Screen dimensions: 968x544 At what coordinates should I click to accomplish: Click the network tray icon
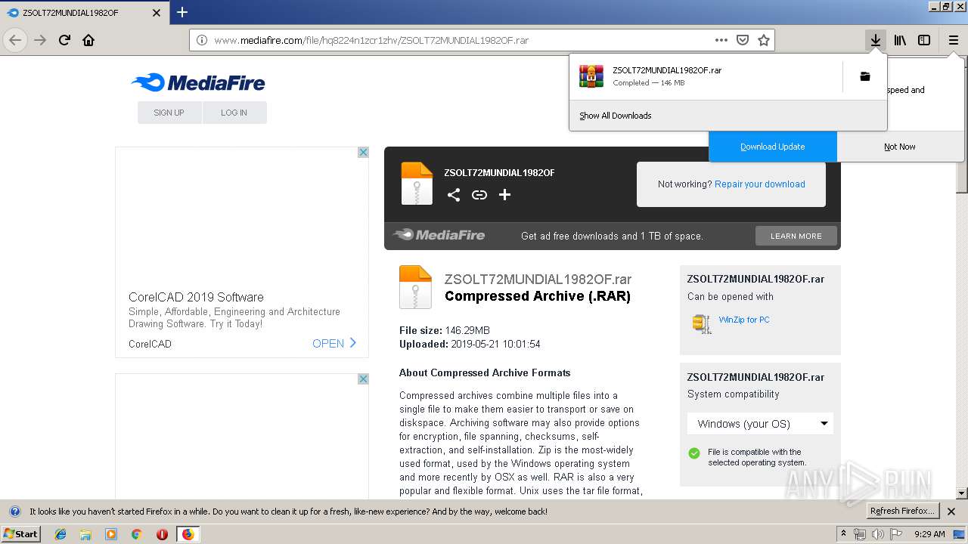pos(860,534)
